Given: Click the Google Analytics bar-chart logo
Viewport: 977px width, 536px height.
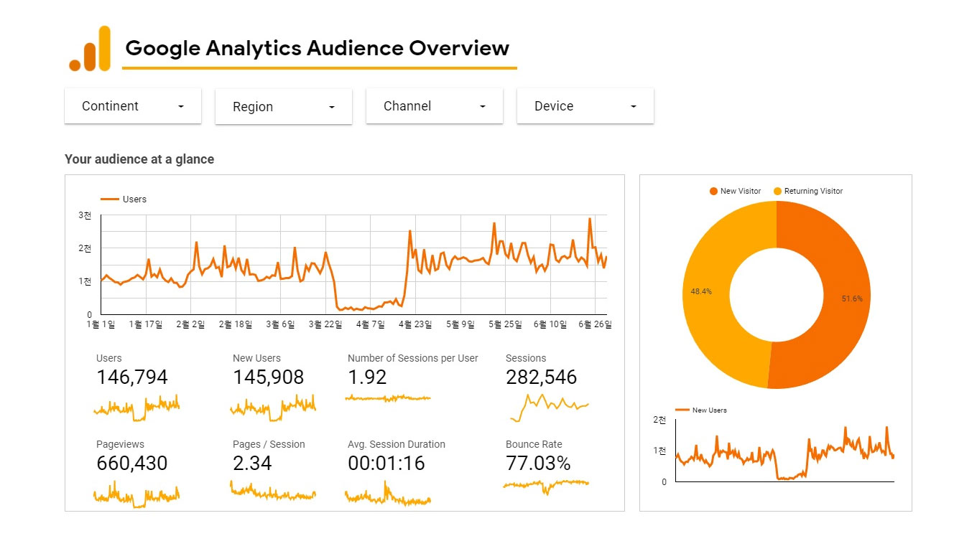Looking at the screenshot, I should 90,48.
